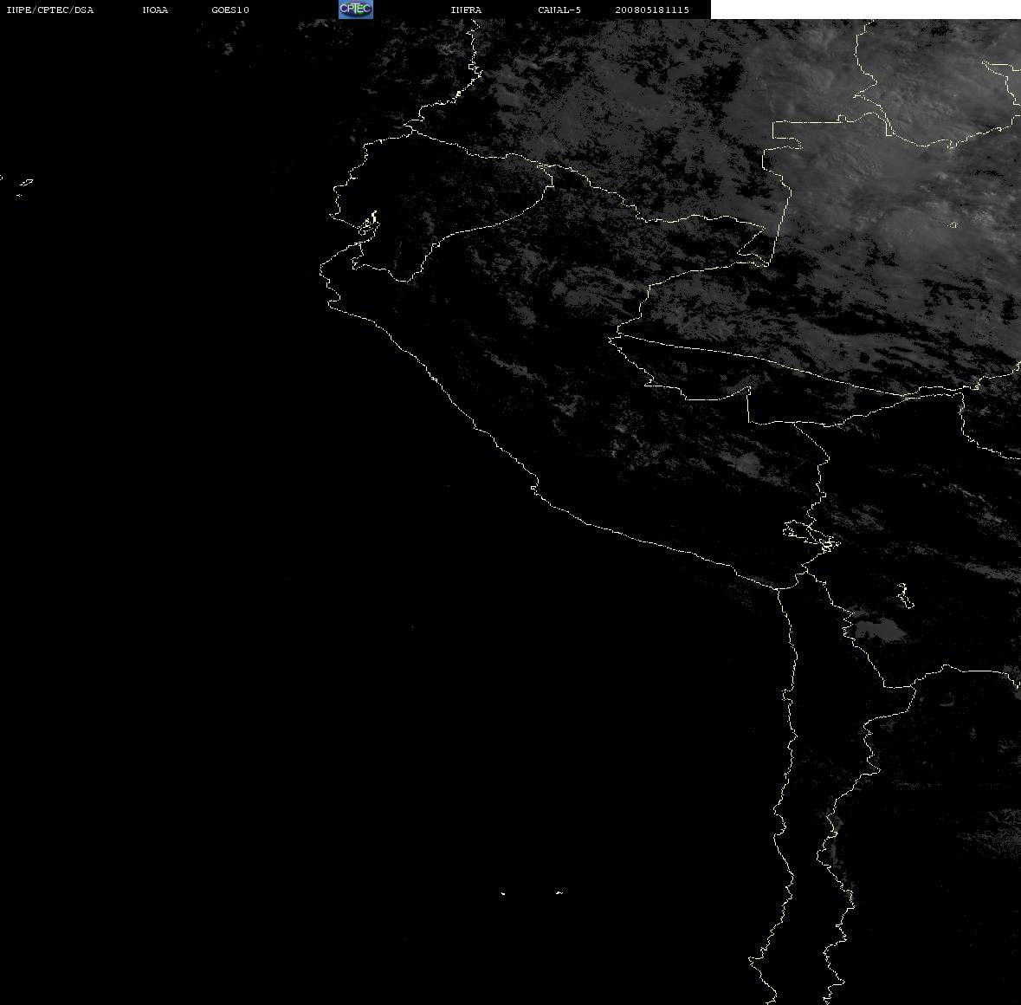The height and width of the screenshot is (1005, 1021).
Task: Select the INFRA label in the header
Action: tap(466, 10)
